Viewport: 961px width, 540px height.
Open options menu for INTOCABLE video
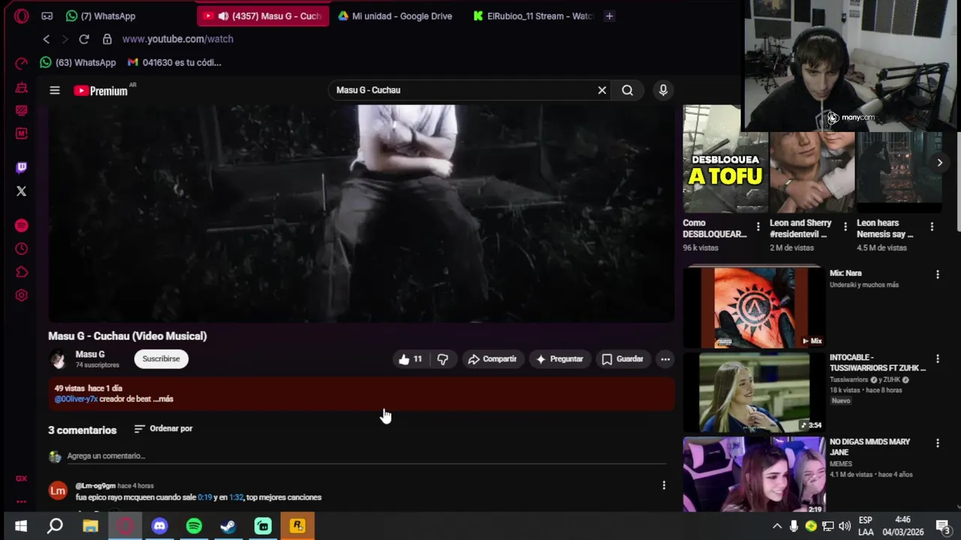937,359
